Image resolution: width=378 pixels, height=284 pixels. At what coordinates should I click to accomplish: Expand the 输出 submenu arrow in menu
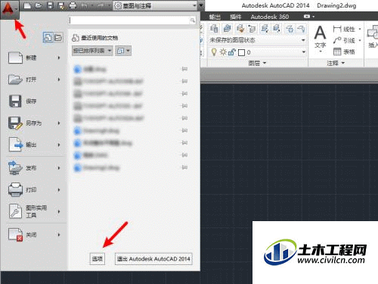pos(59,145)
